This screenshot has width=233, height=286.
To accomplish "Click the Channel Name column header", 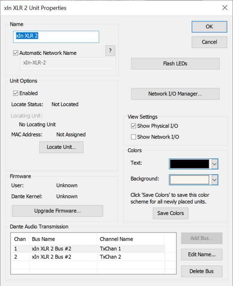I will pos(131,239).
